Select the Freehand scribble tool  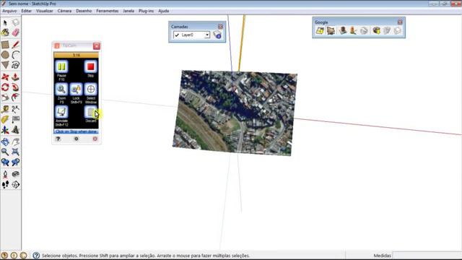16,65
